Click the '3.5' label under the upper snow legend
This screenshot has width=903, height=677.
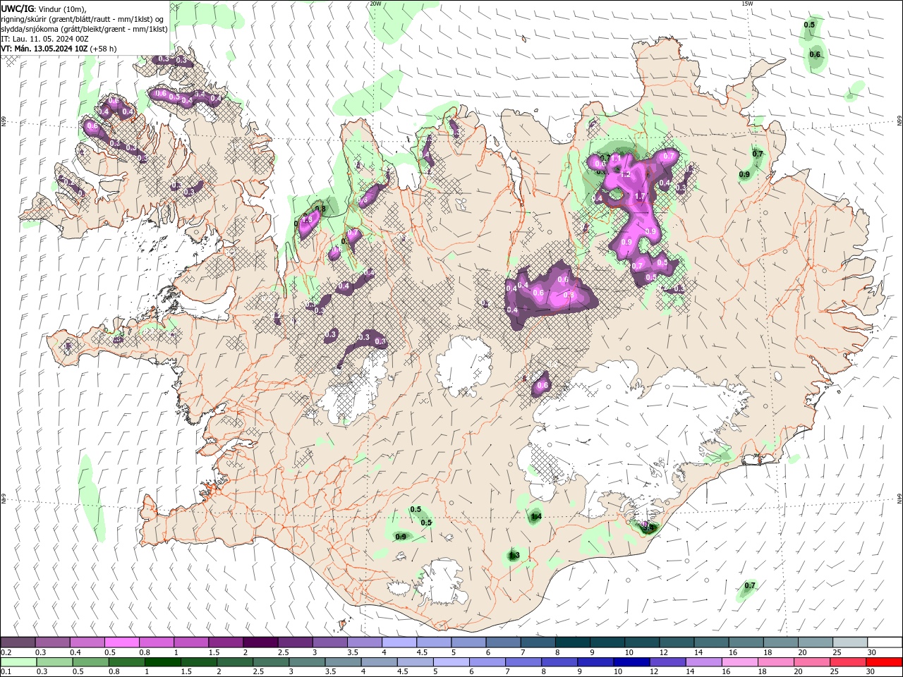pyautogui.click(x=353, y=652)
